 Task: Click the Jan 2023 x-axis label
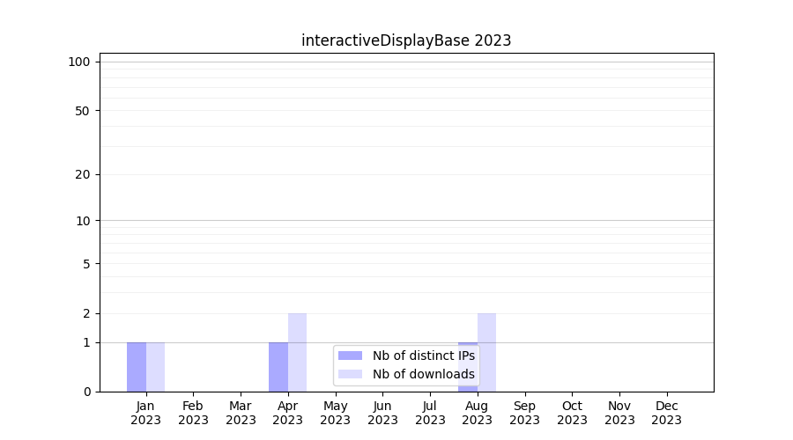click(x=145, y=413)
